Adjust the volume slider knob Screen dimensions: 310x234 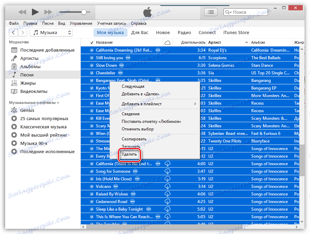(84, 12)
